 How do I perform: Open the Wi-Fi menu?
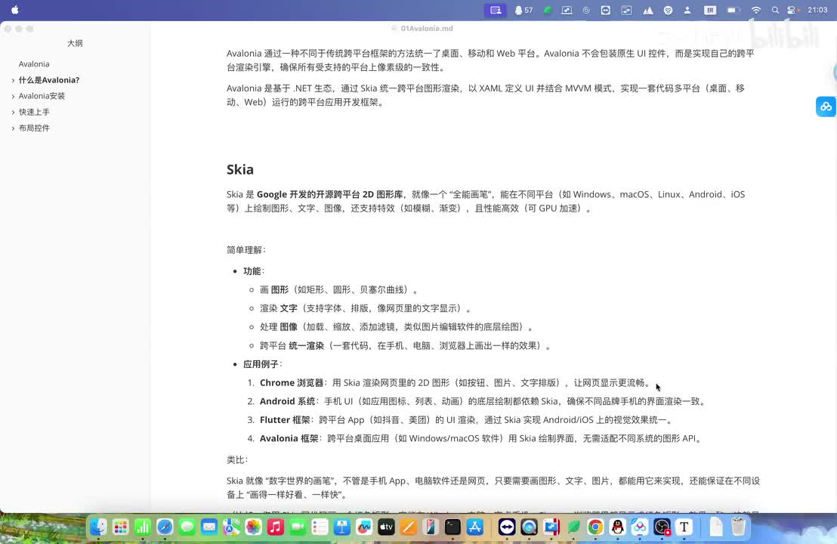(x=756, y=10)
